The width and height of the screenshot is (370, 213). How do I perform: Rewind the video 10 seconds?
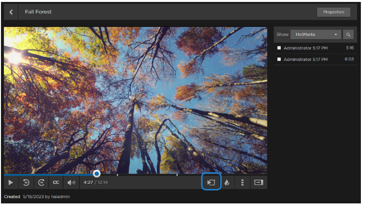pyautogui.click(x=26, y=182)
